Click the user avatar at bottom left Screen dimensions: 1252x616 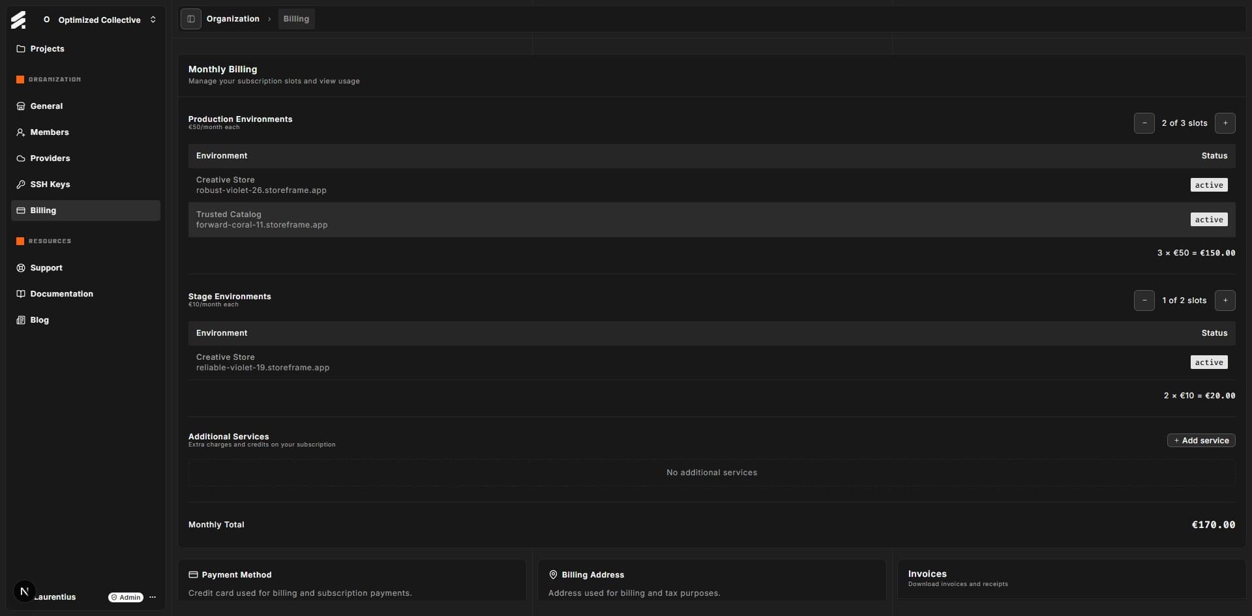click(x=24, y=592)
